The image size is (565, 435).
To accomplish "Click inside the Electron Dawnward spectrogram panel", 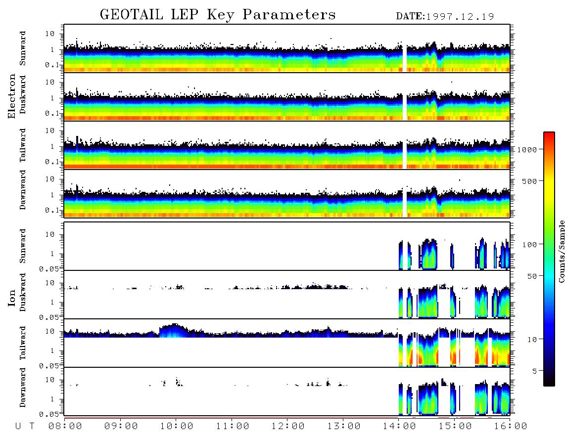I will 287,193.
